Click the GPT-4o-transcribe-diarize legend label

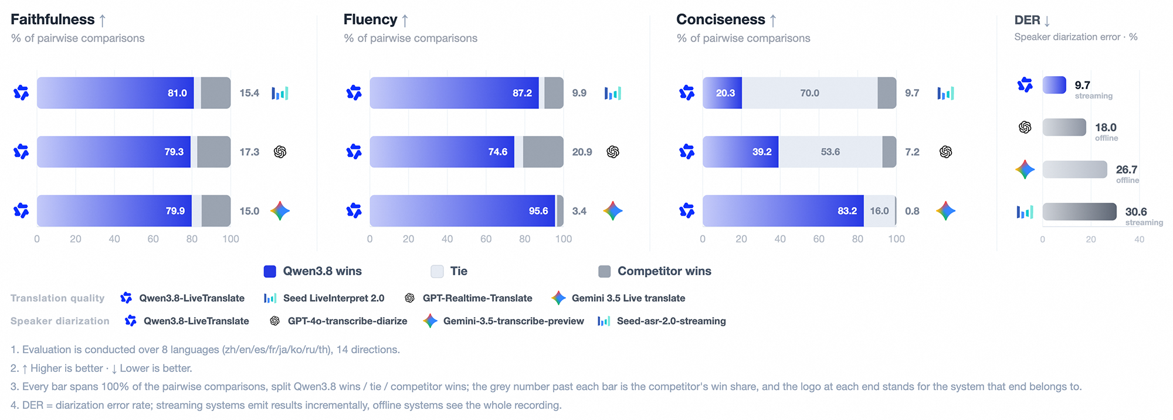coord(347,321)
